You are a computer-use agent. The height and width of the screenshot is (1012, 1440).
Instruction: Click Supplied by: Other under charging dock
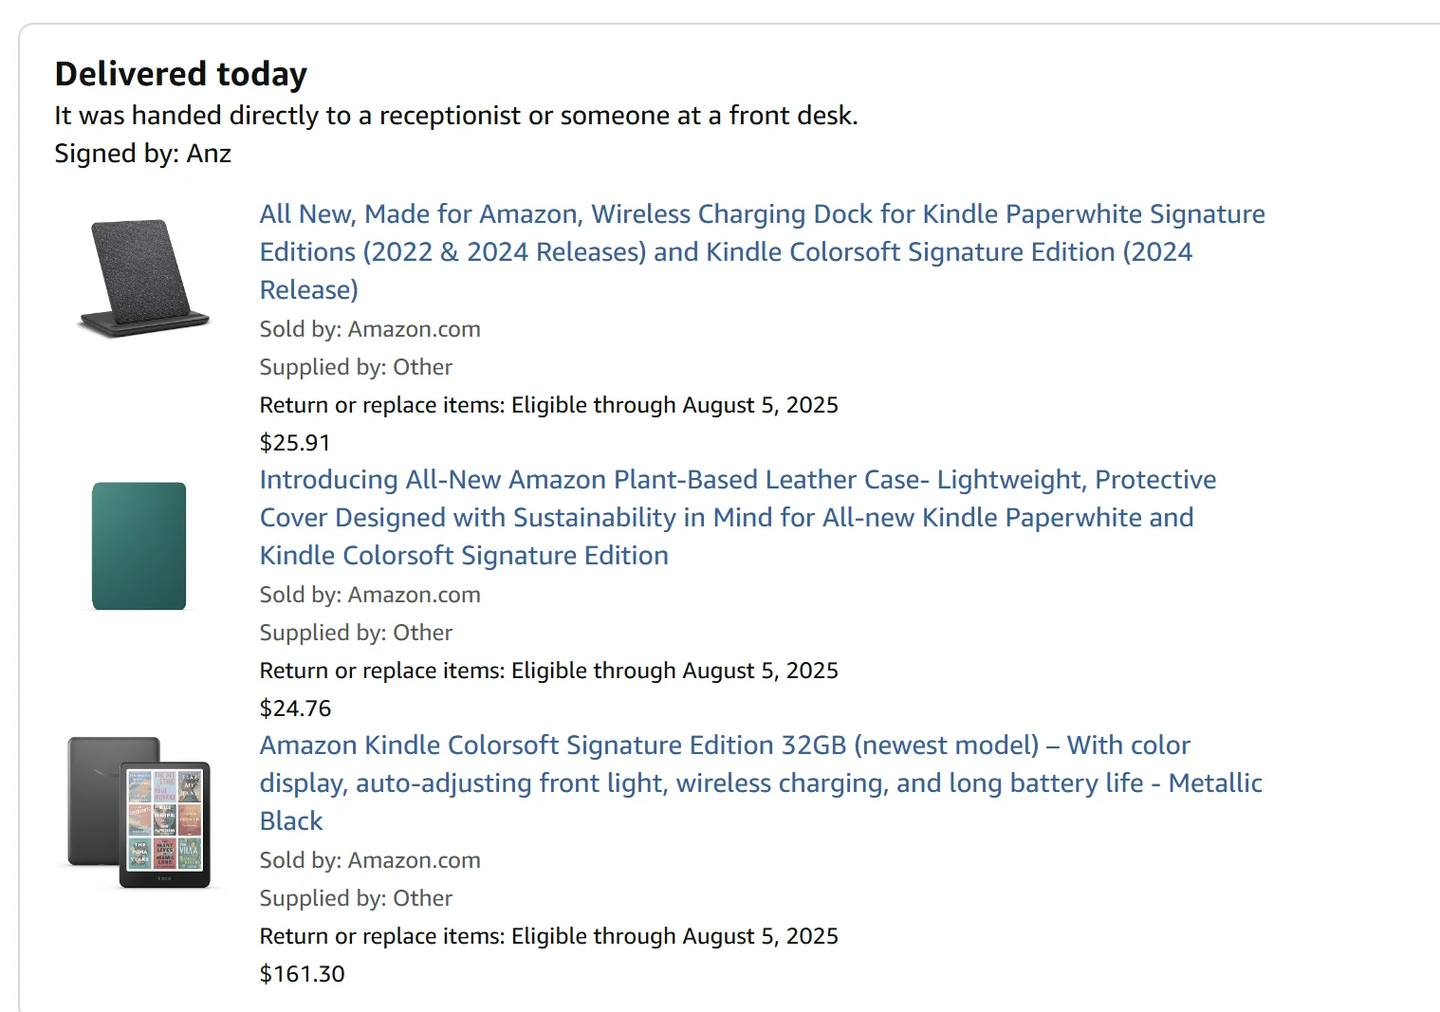coord(356,367)
